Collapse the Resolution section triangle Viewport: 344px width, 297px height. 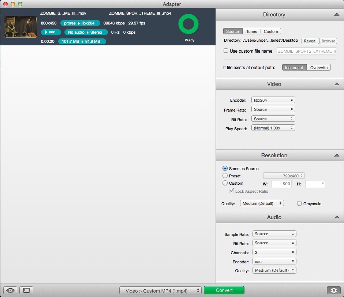point(336,155)
